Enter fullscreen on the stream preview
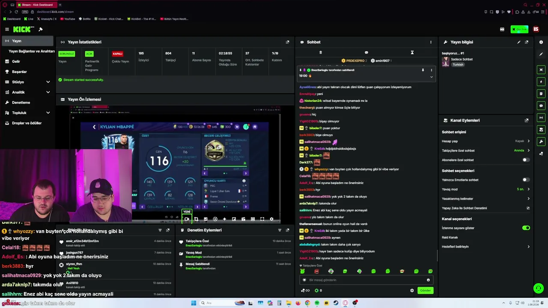 pos(262,219)
